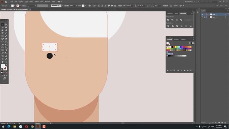Click Recolor Artwork icon in control bar
The width and height of the screenshot is (229, 129).
[89, 6]
